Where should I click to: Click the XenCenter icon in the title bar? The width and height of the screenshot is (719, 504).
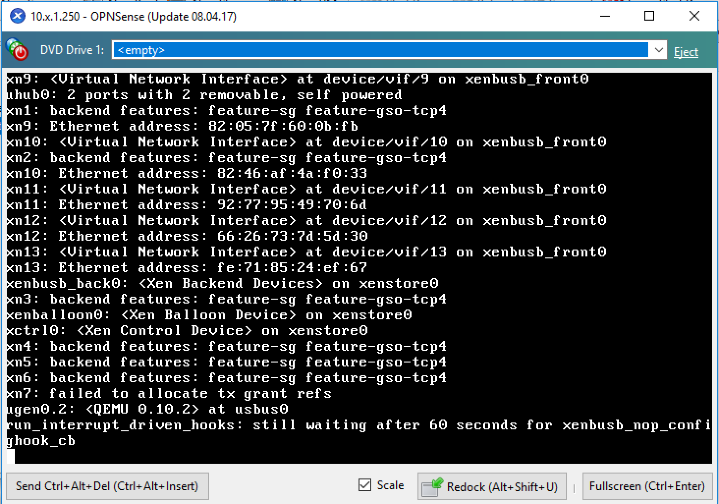(x=18, y=16)
